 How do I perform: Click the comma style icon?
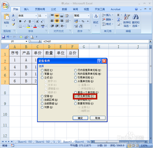88,21
